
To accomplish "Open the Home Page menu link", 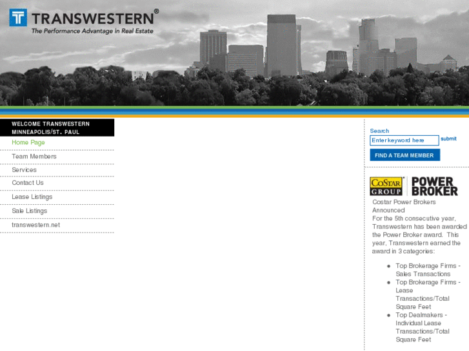I will 28,142.
